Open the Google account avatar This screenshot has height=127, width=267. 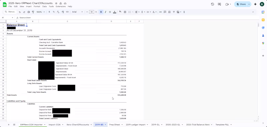pos(262,4)
